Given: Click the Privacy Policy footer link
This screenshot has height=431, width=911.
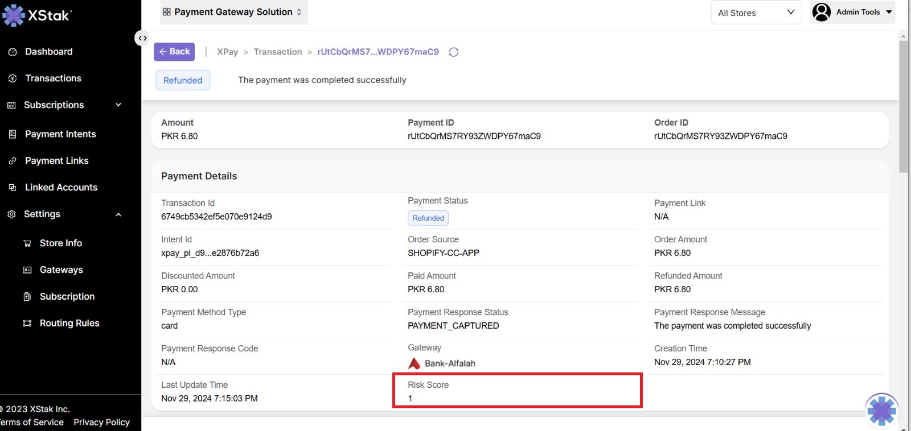Looking at the screenshot, I should tap(101, 422).
